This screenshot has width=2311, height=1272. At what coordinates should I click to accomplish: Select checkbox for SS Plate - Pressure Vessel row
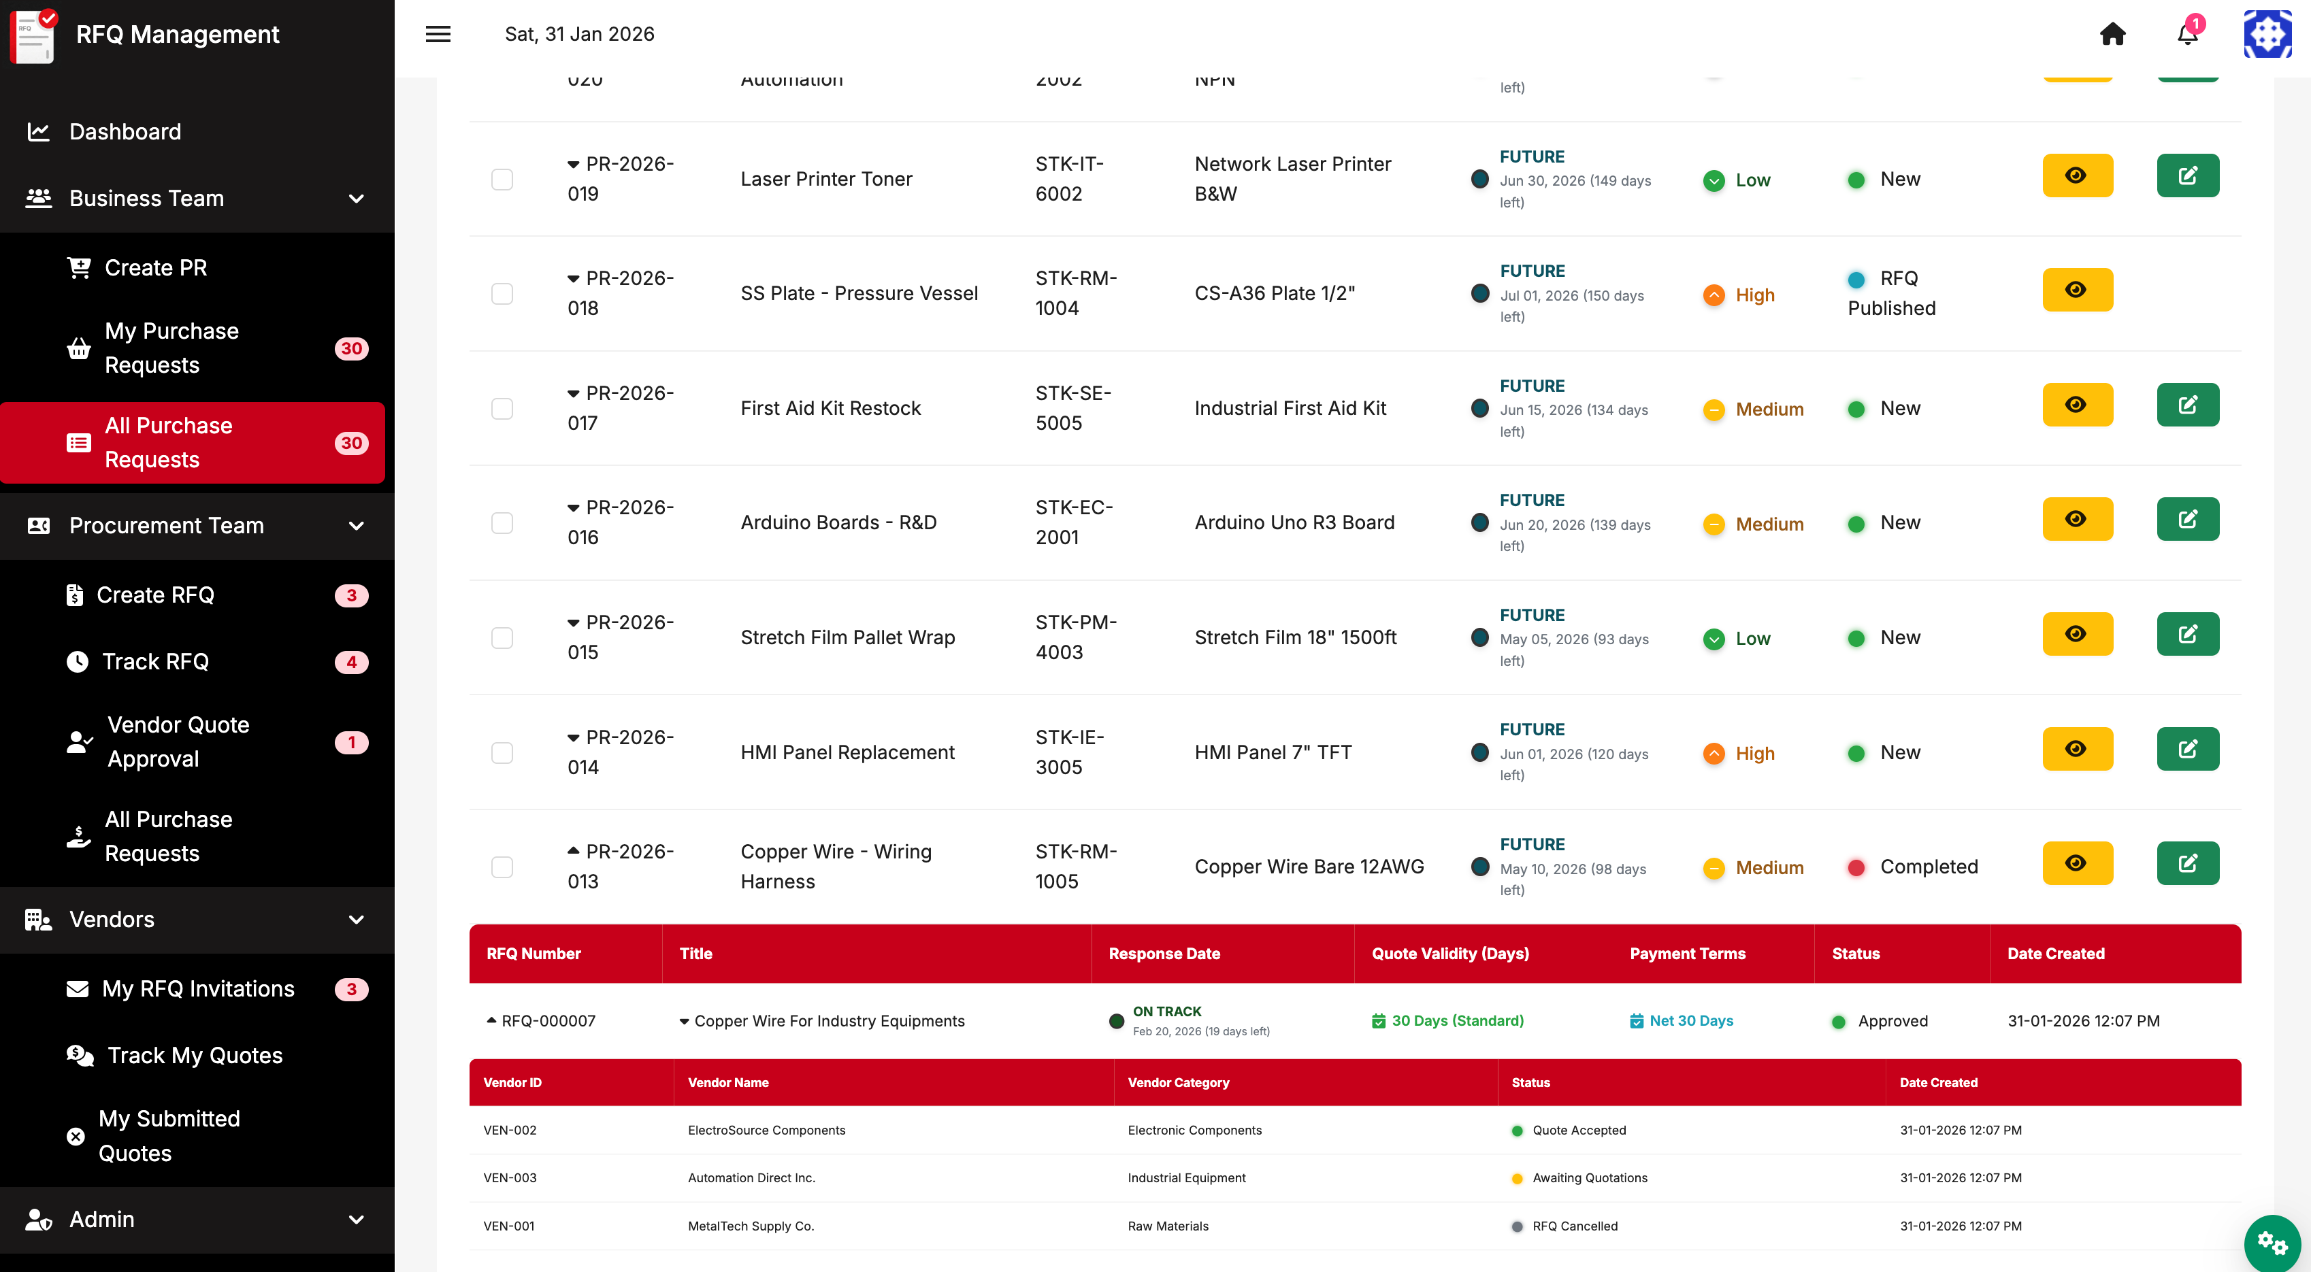point(502,295)
